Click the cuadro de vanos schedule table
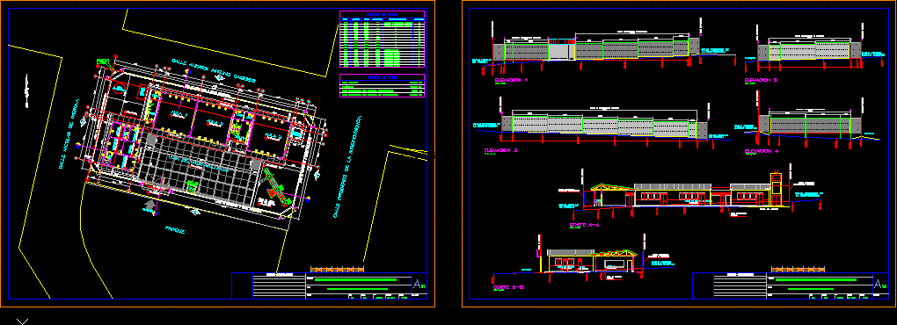The width and height of the screenshot is (897, 325). (383, 40)
